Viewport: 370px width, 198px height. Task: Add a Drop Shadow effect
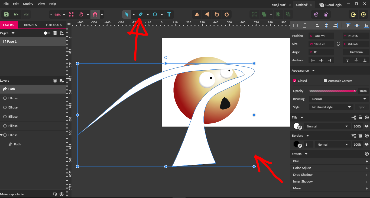(x=367, y=175)
